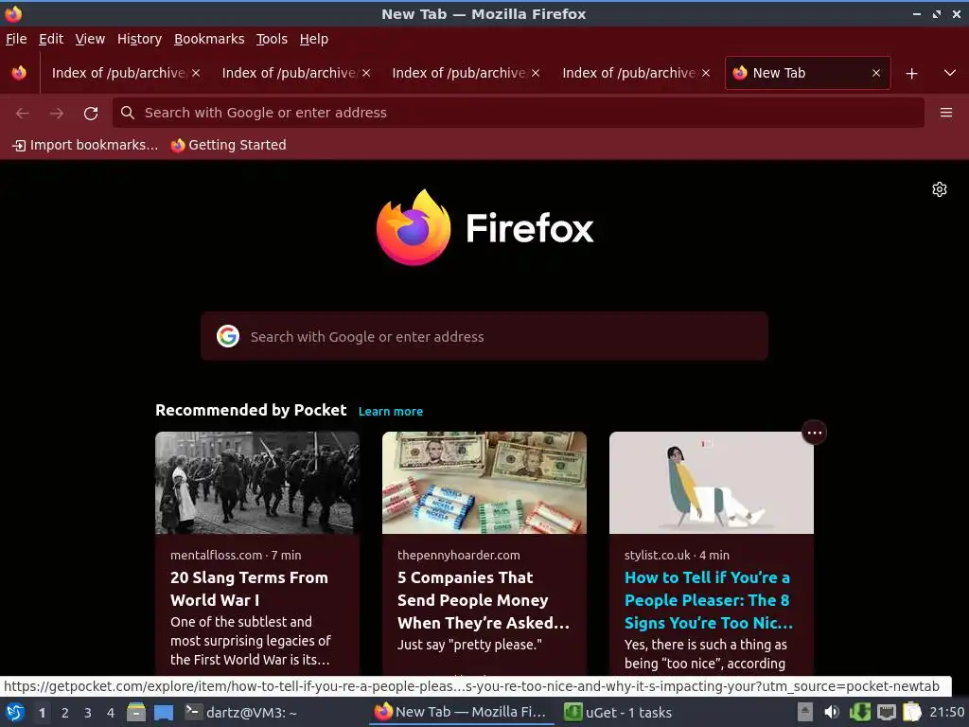Image resolution: width=969 pixels, height=727 pixels.
Task: Close the last Index of /pub/archive tab
Action: [706, 73]
